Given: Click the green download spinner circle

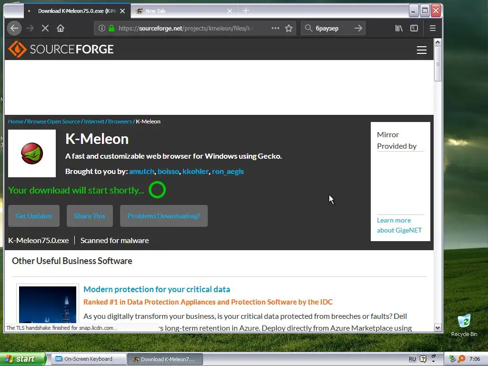Looking at the screenshot, I should [157, 190].
